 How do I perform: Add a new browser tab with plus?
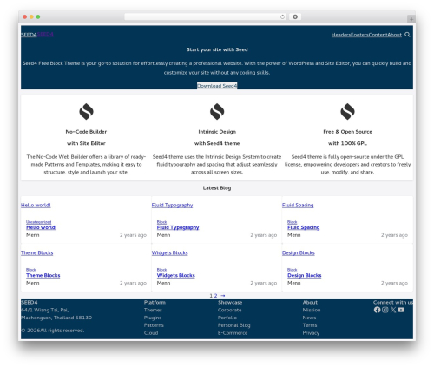411,19
